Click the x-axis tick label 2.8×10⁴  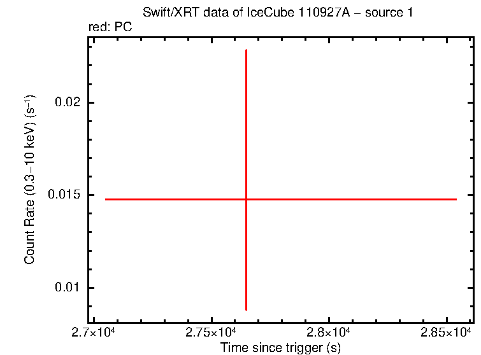[x=328, y=332]
